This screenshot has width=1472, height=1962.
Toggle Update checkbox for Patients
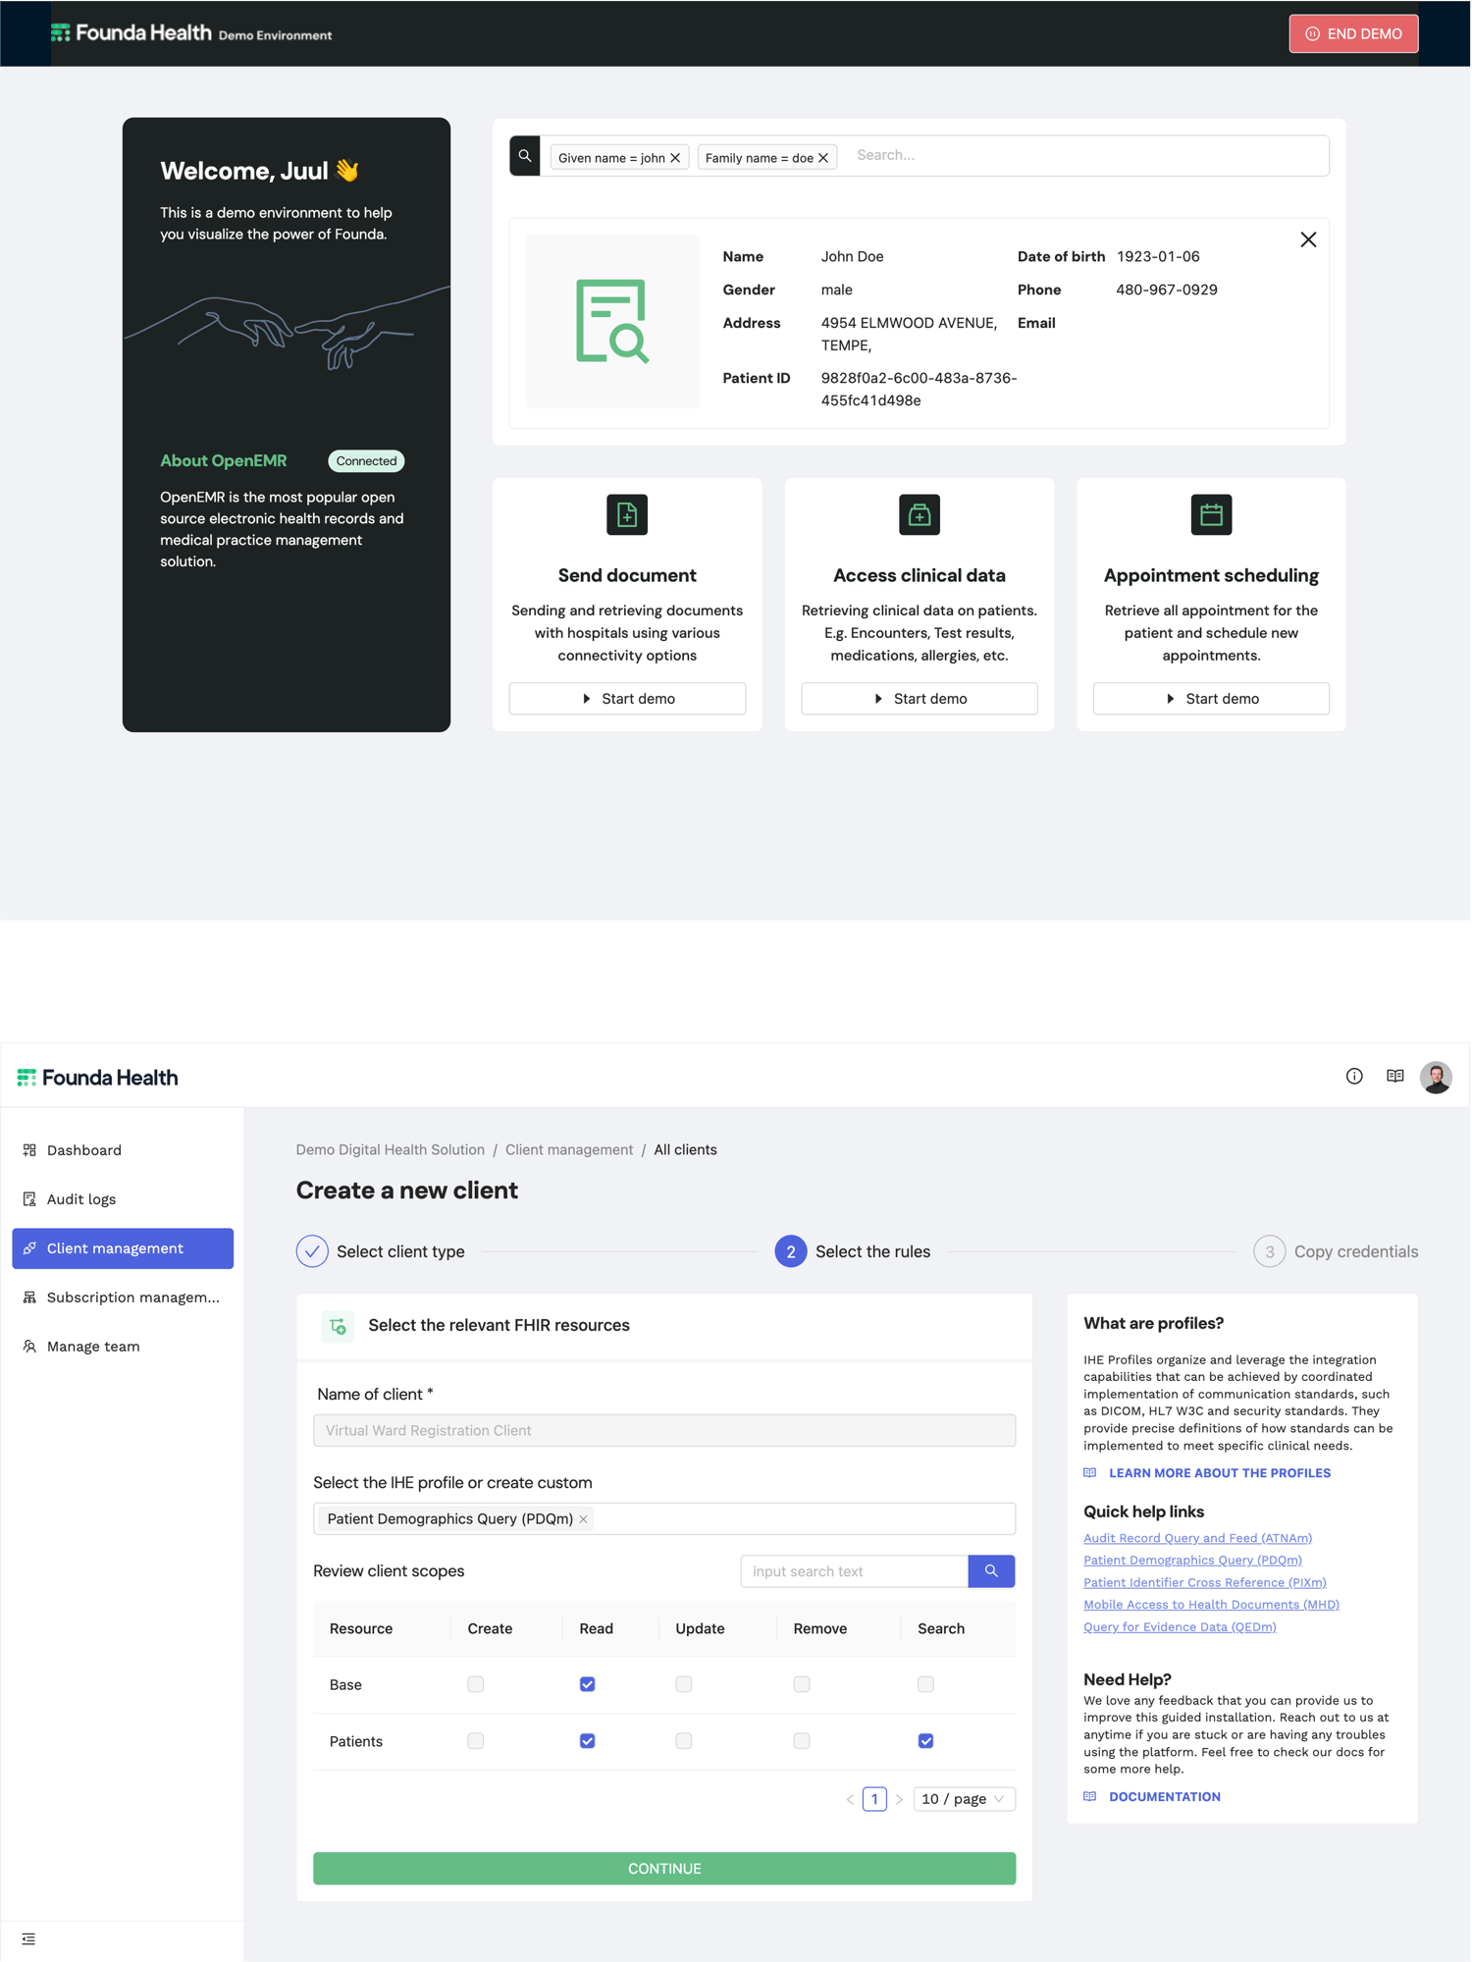click(684, 1741)
